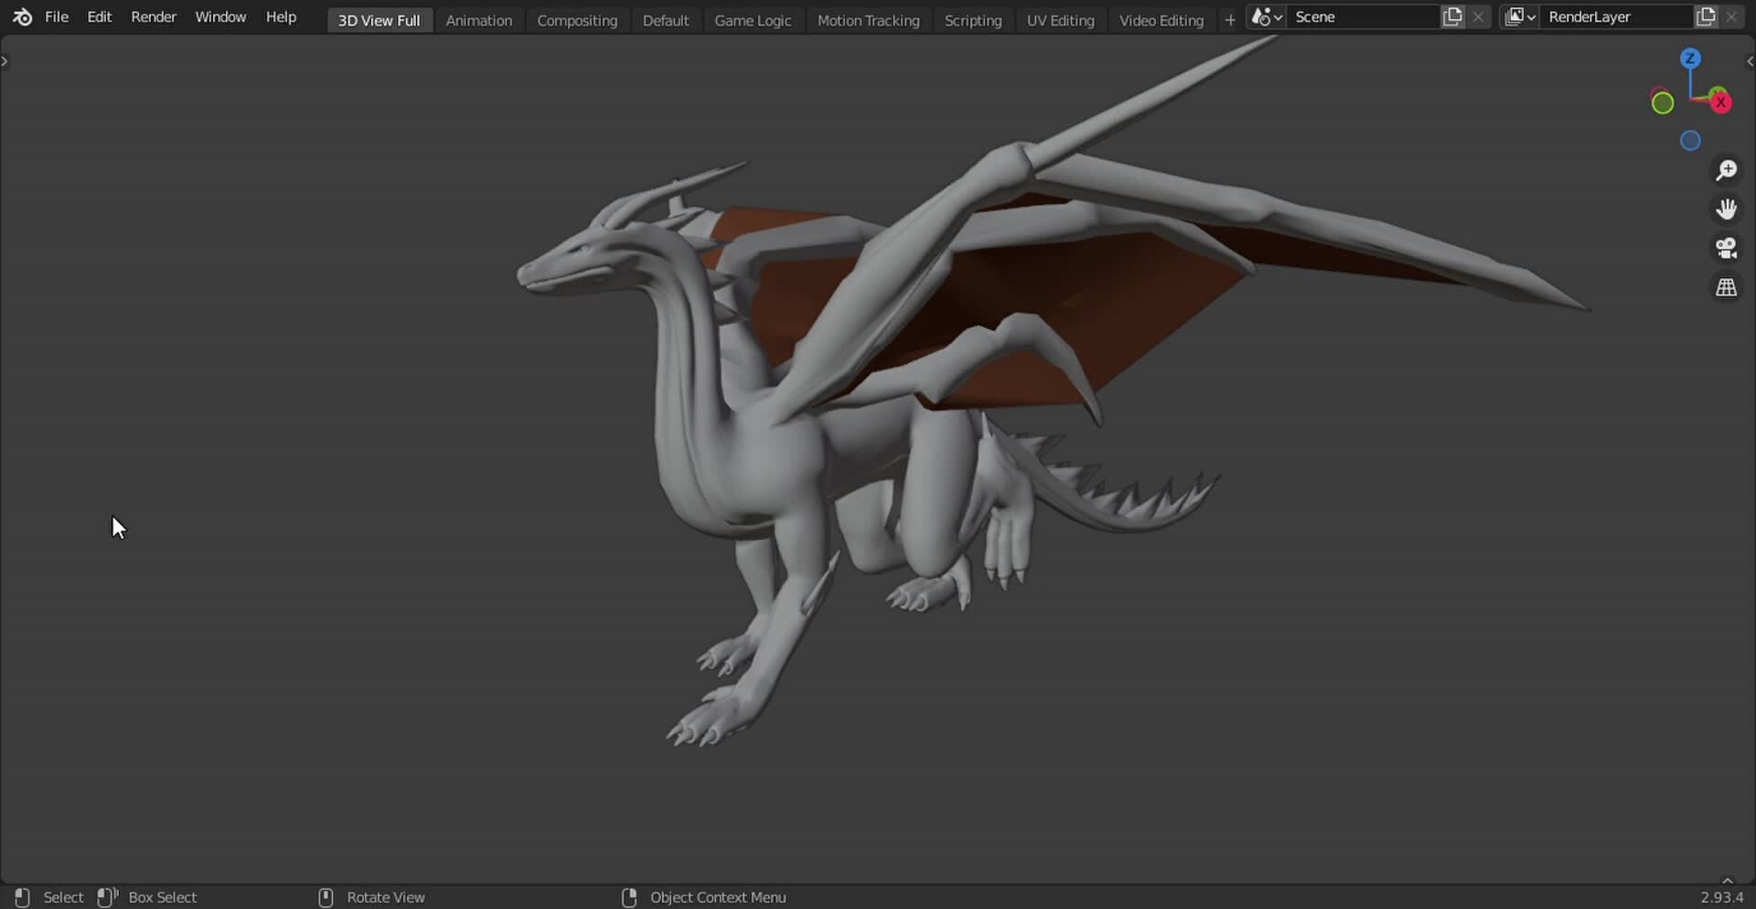Select the zoom view magnifier icon
The width and height of the screenshot is (1756, 909).
[x=1727, y=170]
